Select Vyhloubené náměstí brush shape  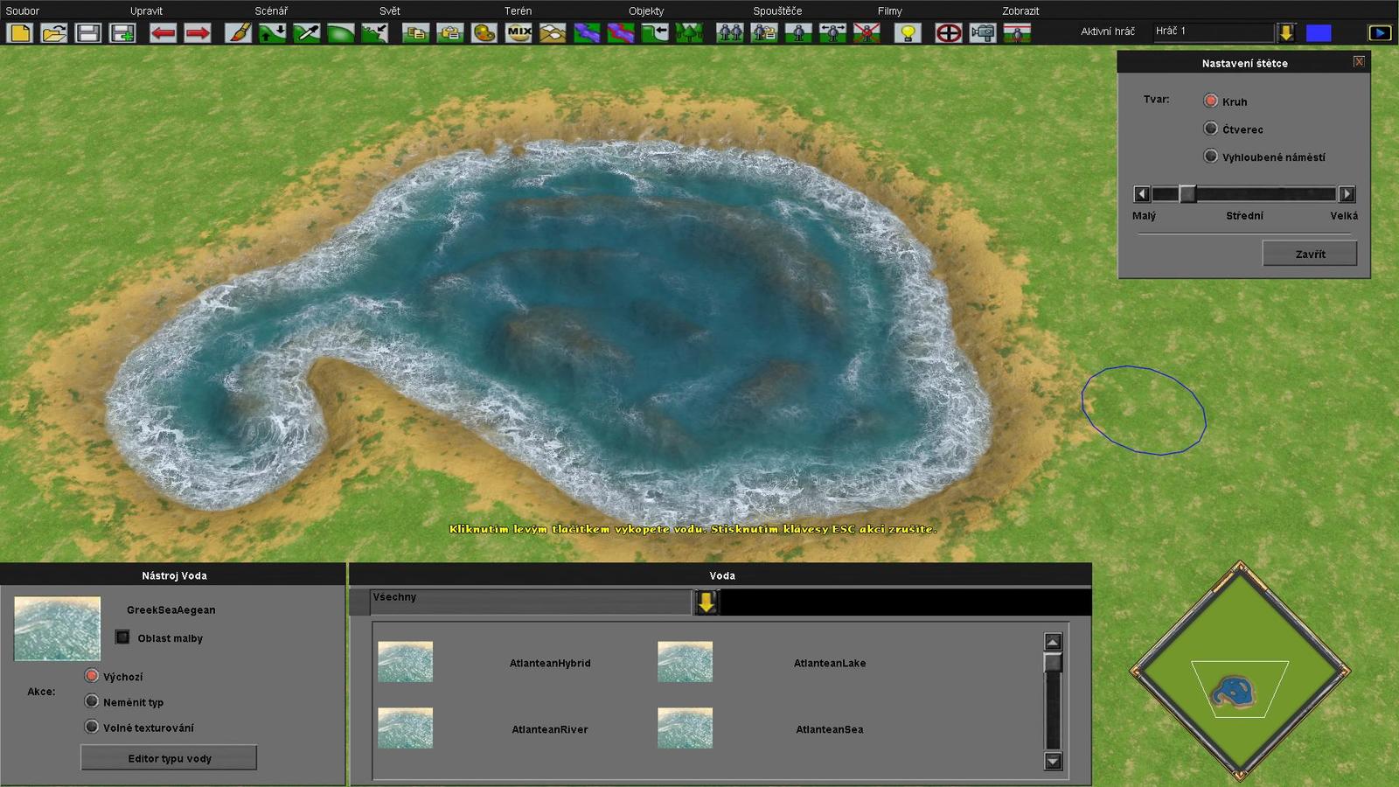click(1211, 157)
